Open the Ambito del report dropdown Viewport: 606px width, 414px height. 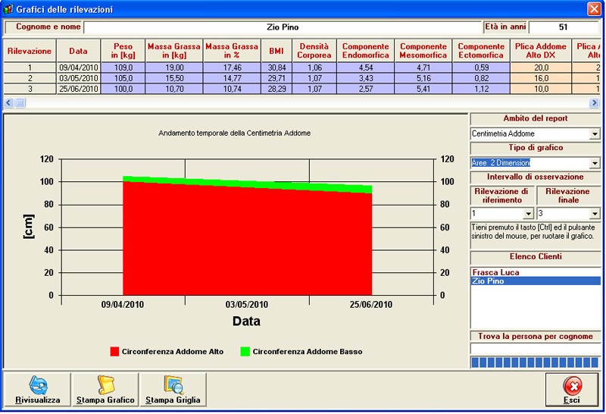click(595, 134)
